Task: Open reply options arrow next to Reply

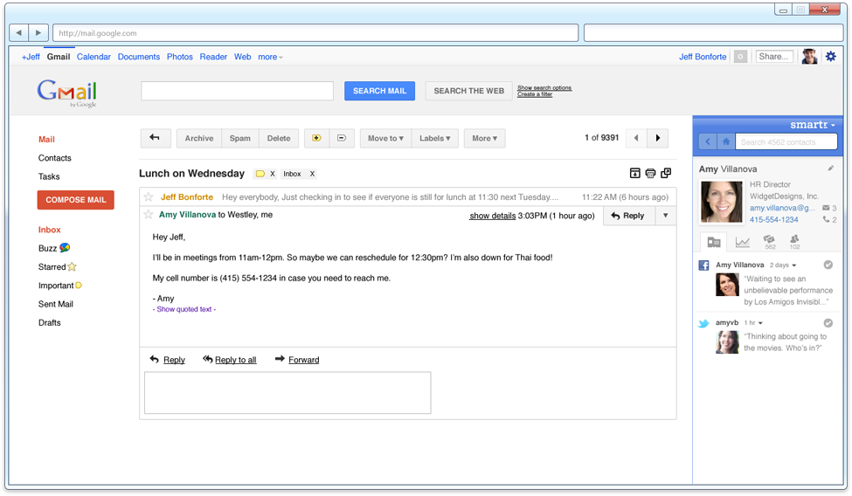Action: [x=666, y=216]
